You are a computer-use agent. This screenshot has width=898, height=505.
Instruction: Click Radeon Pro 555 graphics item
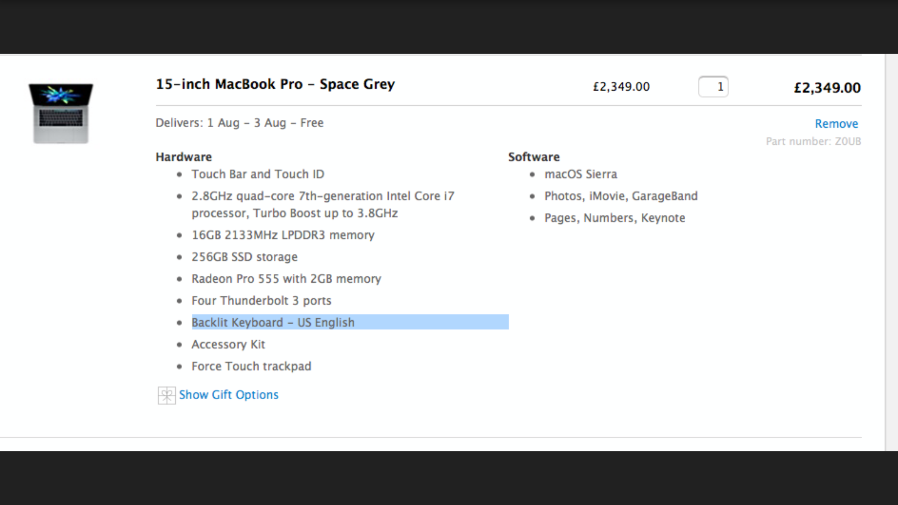286,279
